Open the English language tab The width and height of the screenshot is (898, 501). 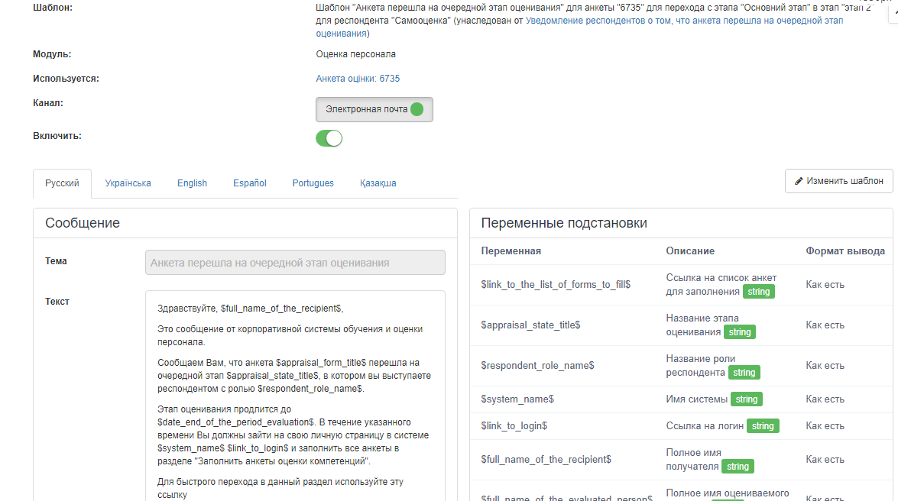click(x=192, y=183)
